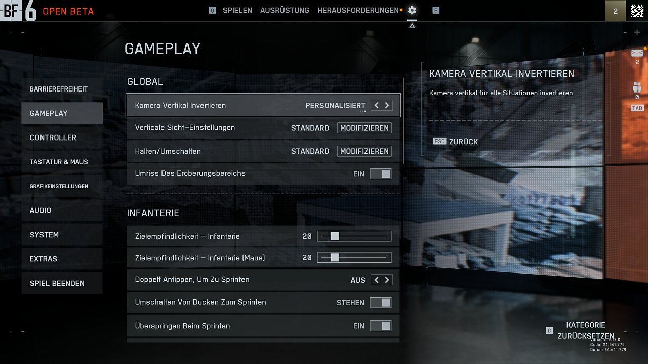Click the Personalisiert value
Viewport: 648px width, 364px height.
[335, 106]
